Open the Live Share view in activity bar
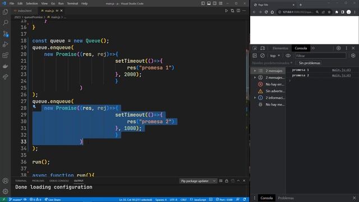The image size is (359, 202). pos(5,77)
